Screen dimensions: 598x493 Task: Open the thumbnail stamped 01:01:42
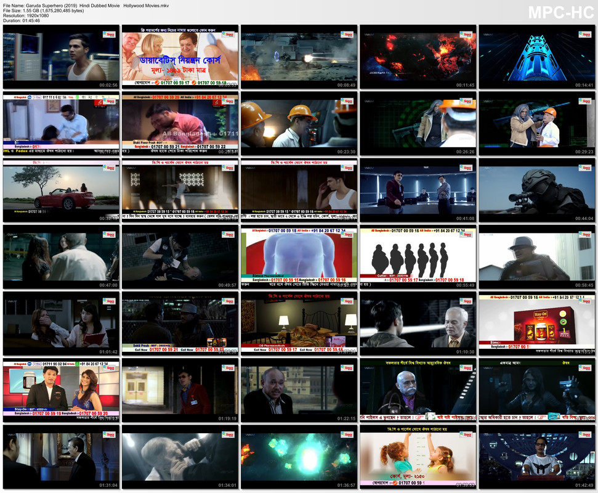coord(61,324)
